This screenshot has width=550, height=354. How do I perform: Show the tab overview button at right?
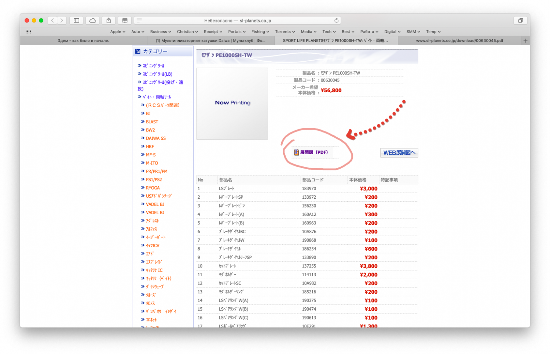coord(520,21)
